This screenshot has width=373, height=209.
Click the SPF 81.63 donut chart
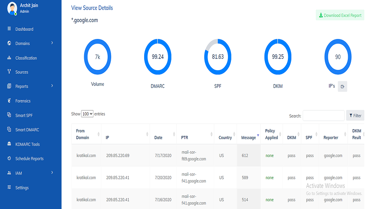click(x=218, y=57)
